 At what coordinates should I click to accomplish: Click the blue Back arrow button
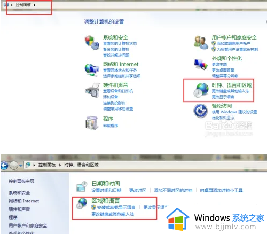point(4,166)
